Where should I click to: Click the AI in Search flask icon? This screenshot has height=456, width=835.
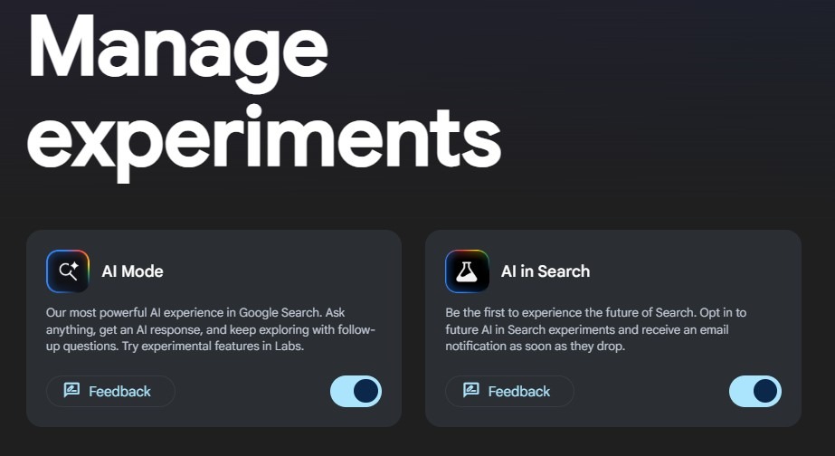tap(467, 271)
